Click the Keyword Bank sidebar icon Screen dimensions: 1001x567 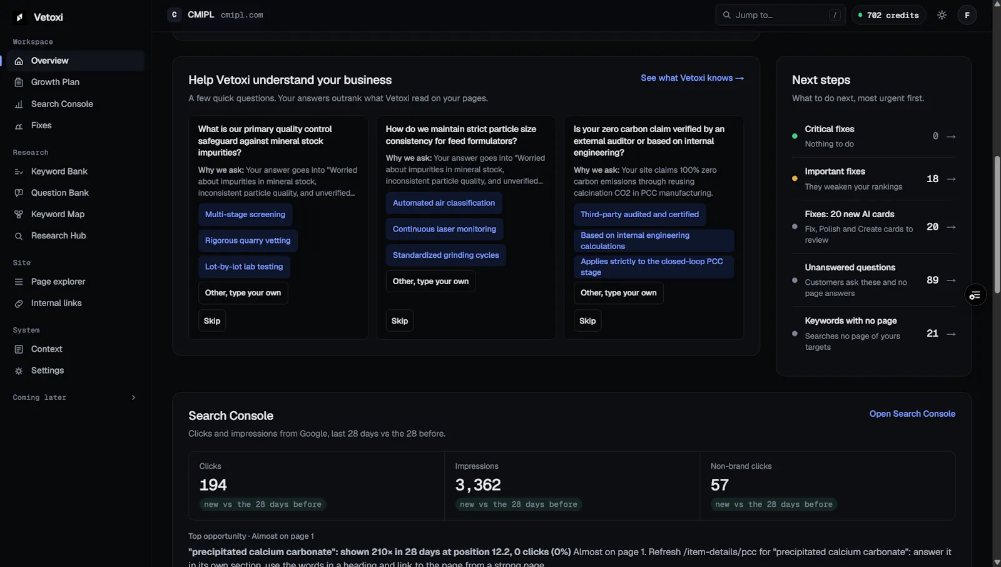point(19,171)
